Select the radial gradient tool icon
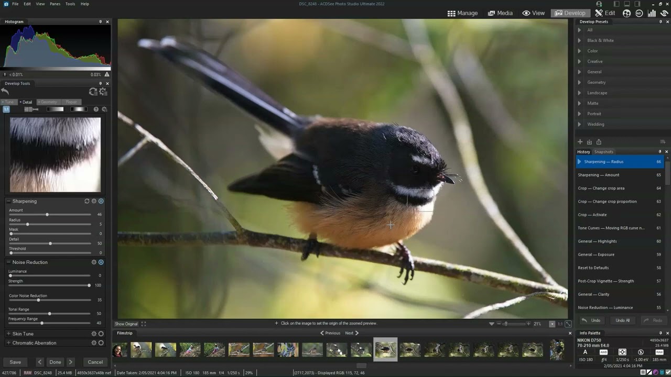Viewport: 671px width, 377px height. (x=79, y=109)
